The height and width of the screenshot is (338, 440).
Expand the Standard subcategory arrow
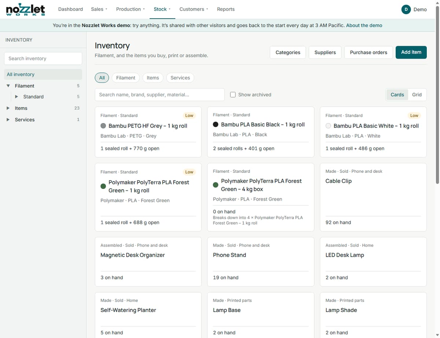(x=16, y=97)
